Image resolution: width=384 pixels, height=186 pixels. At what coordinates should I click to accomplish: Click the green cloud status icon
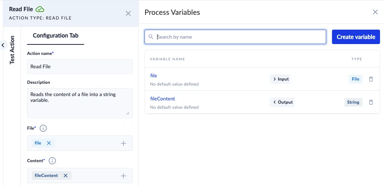[x=40, y=9]
